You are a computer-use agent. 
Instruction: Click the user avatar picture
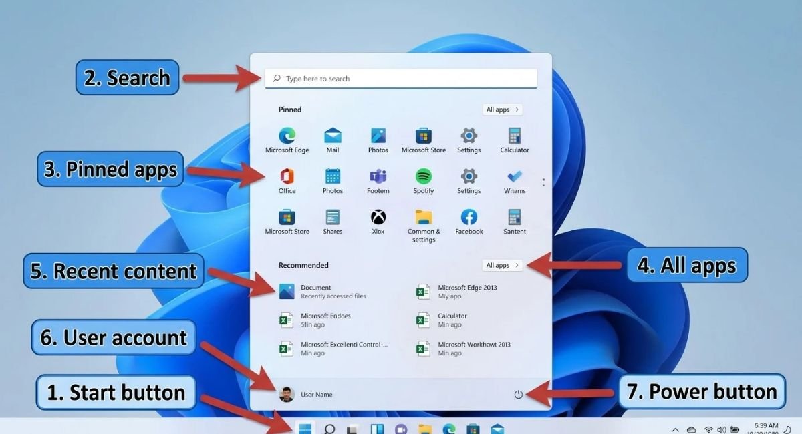(x=287, y=394)
